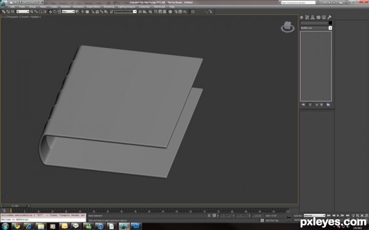This screenshot has width=369, height=230.
Task: Click the ViewCube in the viewport
Action: click(288, 26)
